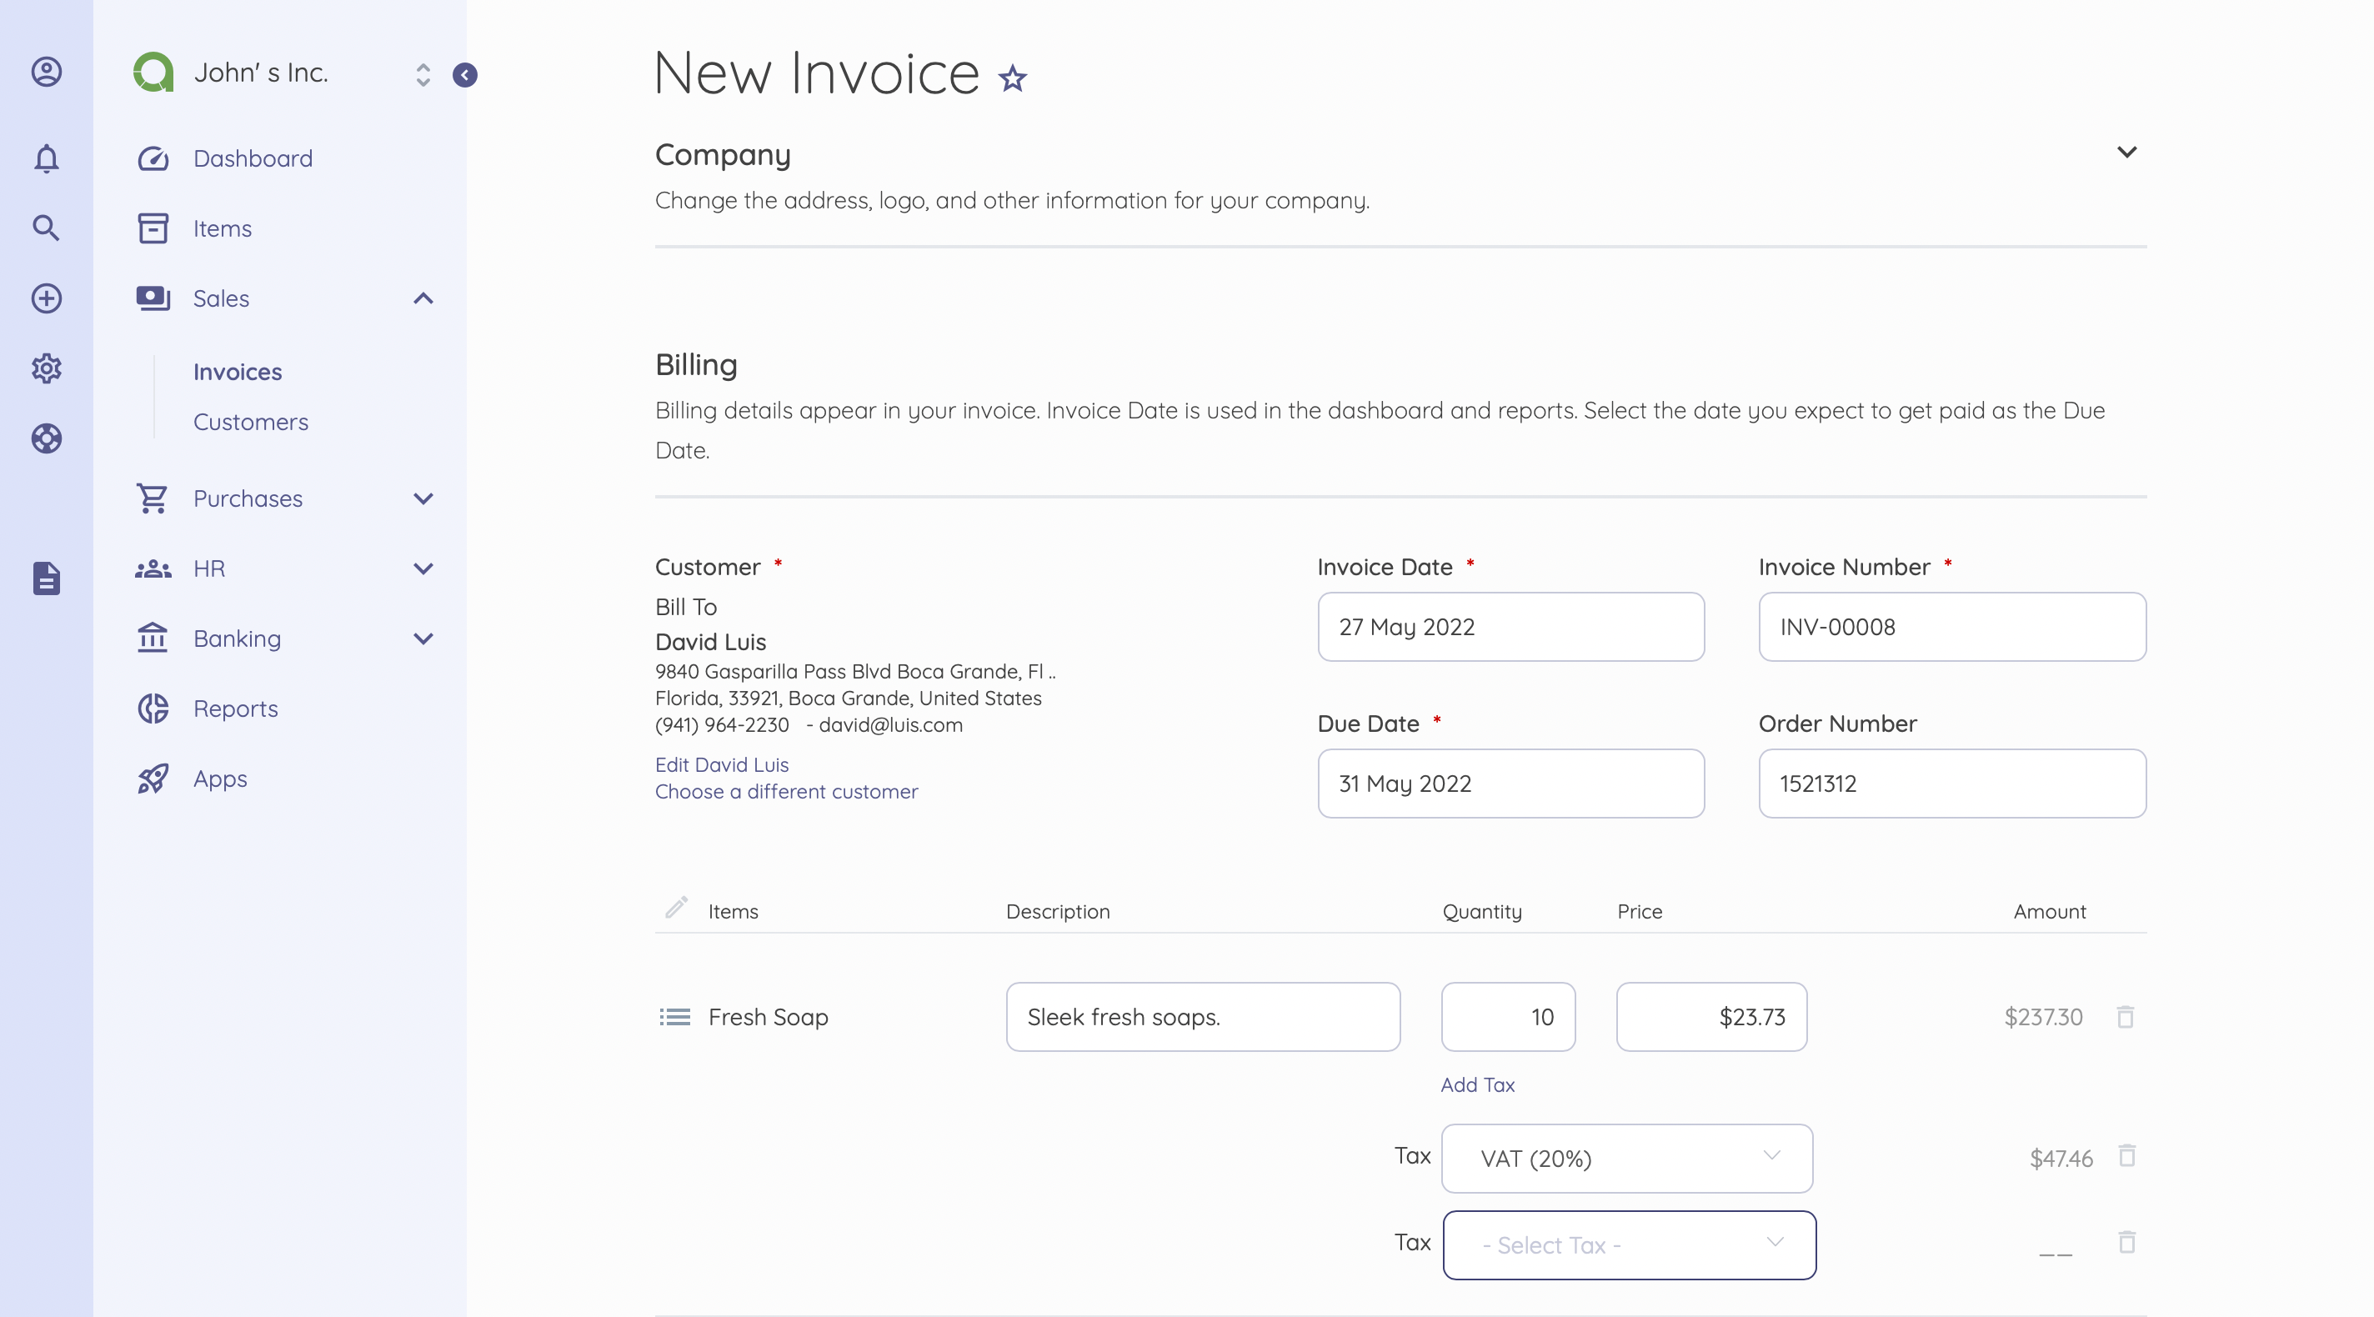
Task: Open the company switcher arrows
Action: tap(423, 75)
